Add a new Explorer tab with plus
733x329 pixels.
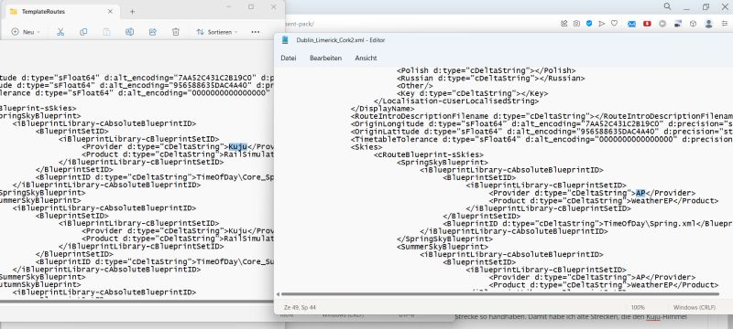click(x=132, y=12)
